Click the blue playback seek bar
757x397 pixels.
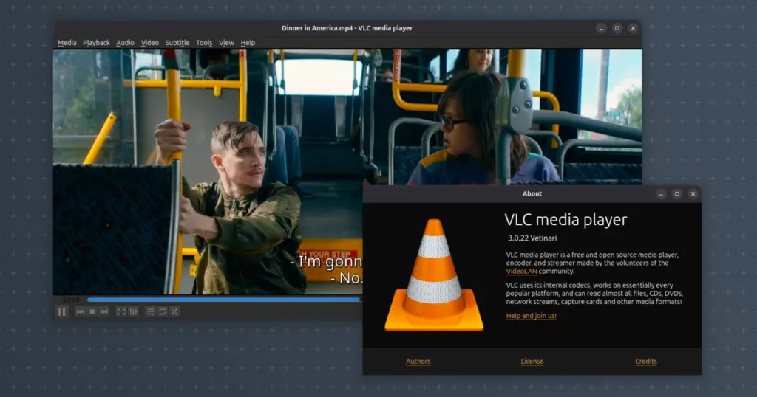pos(222,300)
